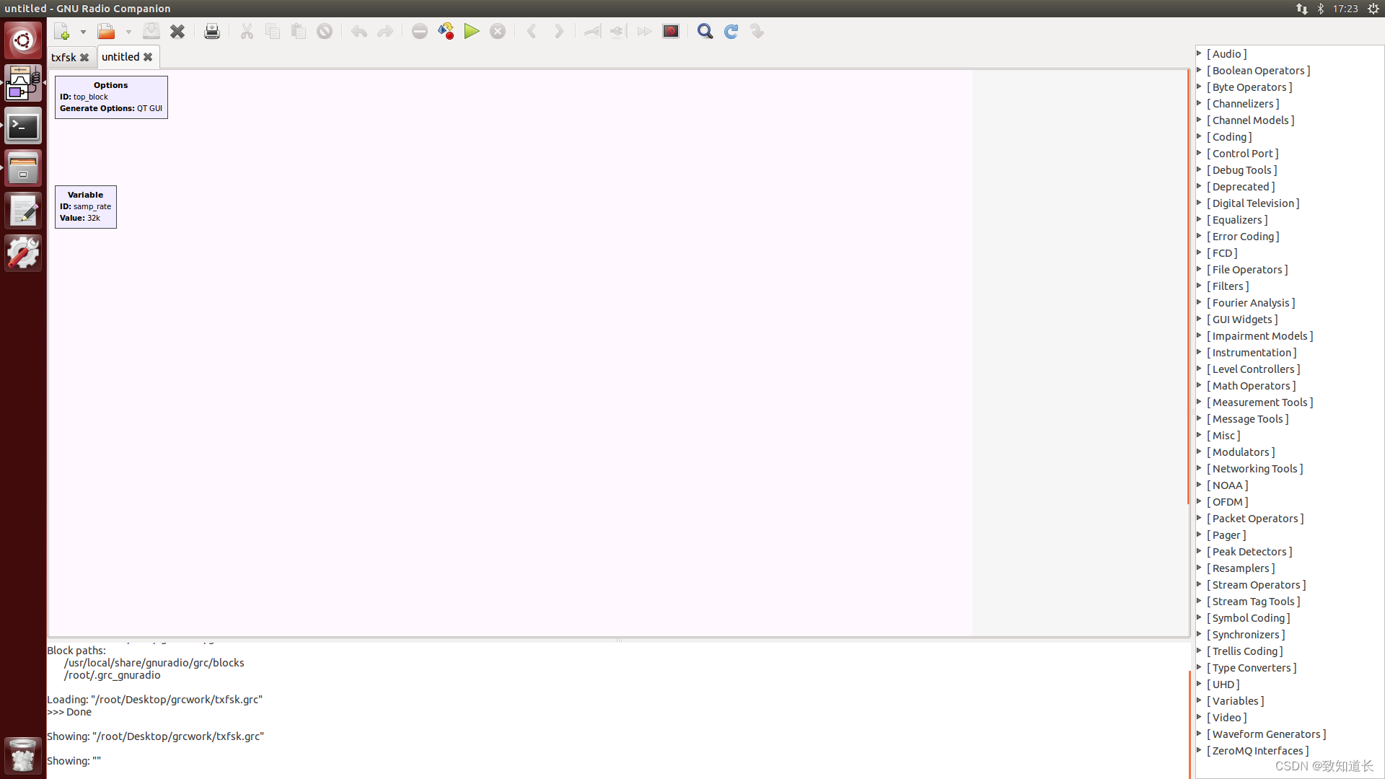Select the Kill flowgraph icon
Image resolution: width=1385 pixels, height=779 pixels.
pos(498,31)
